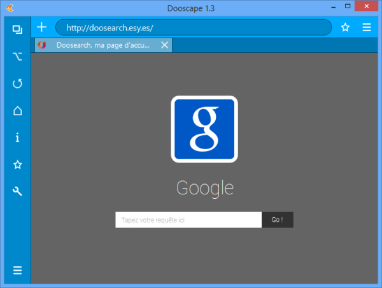Click the Go ! search button
The width and height of the screenshot is (382, 288).
[x=278, y=220]
